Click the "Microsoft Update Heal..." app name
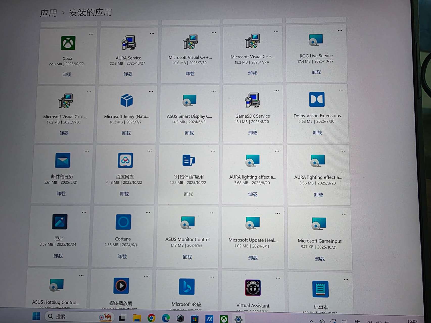Image resolution: width=431 pixels, height=323 pixels. (253, 240)
